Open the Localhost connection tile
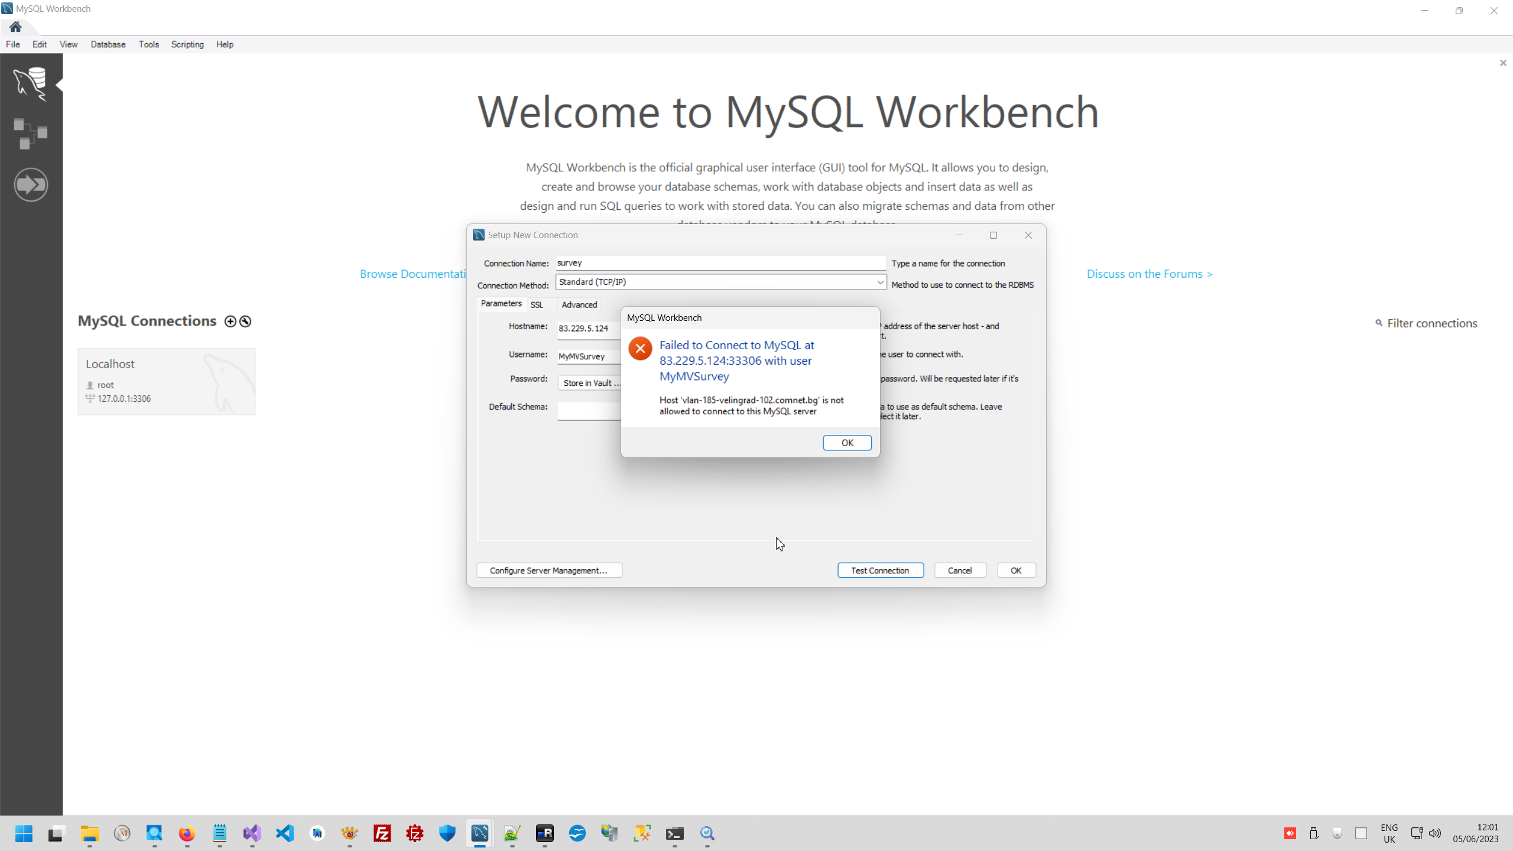 point(166,381)
